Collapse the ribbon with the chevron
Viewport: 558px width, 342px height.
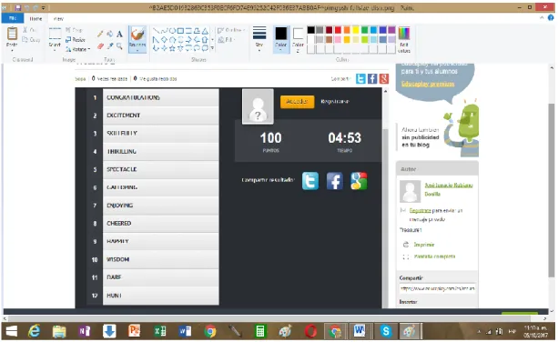point(542,18)
